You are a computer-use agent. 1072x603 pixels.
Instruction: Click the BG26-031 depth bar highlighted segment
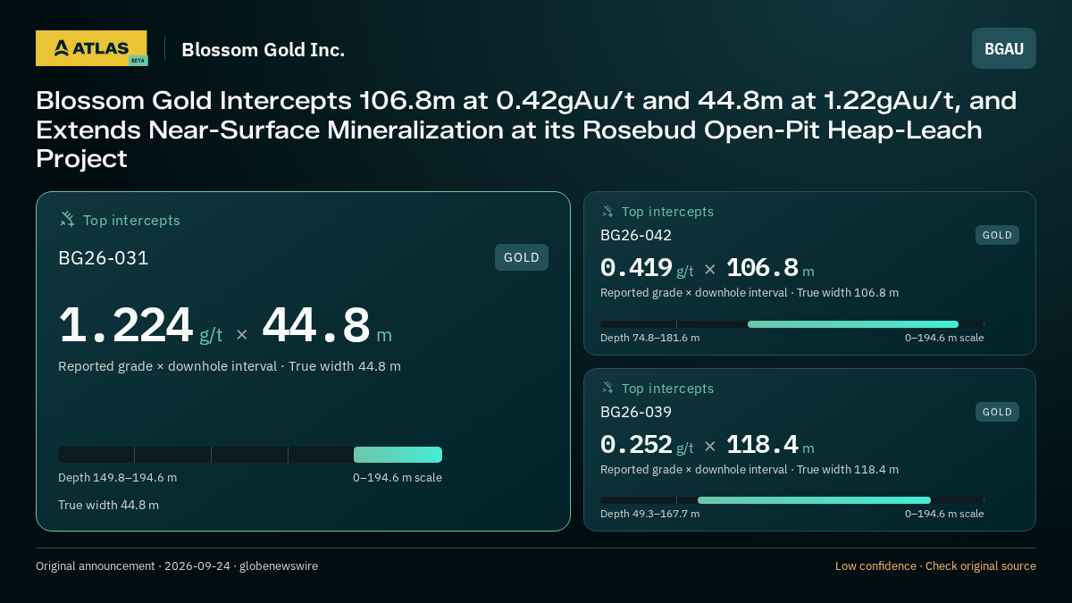[398, 455]
